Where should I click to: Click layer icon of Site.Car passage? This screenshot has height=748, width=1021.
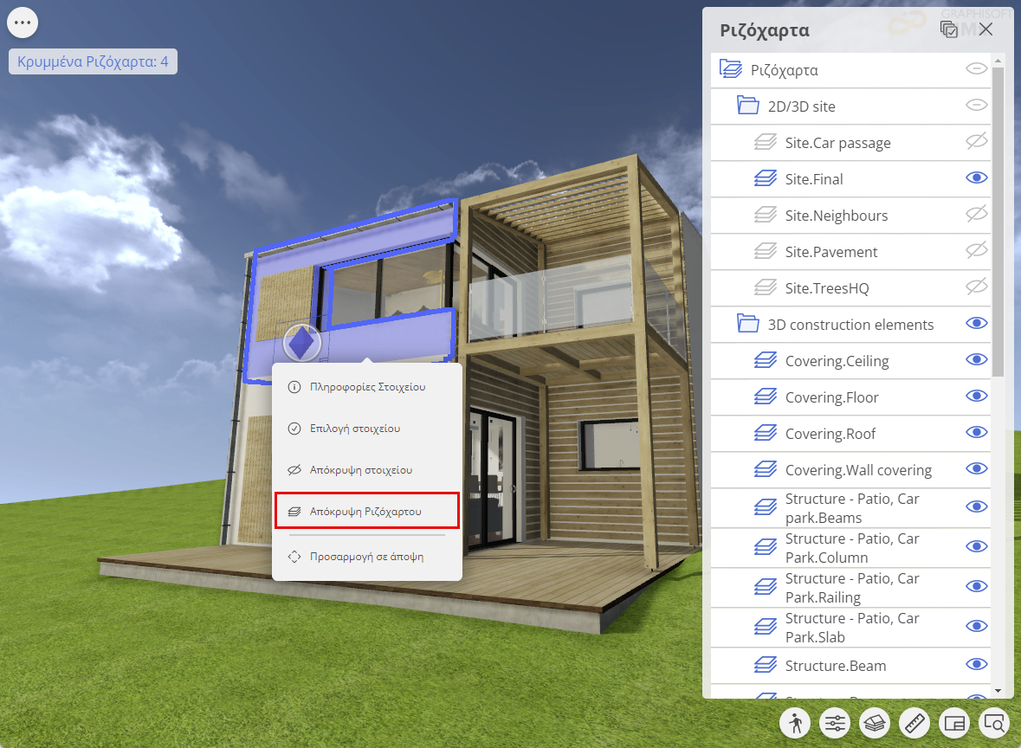(766, 142)
